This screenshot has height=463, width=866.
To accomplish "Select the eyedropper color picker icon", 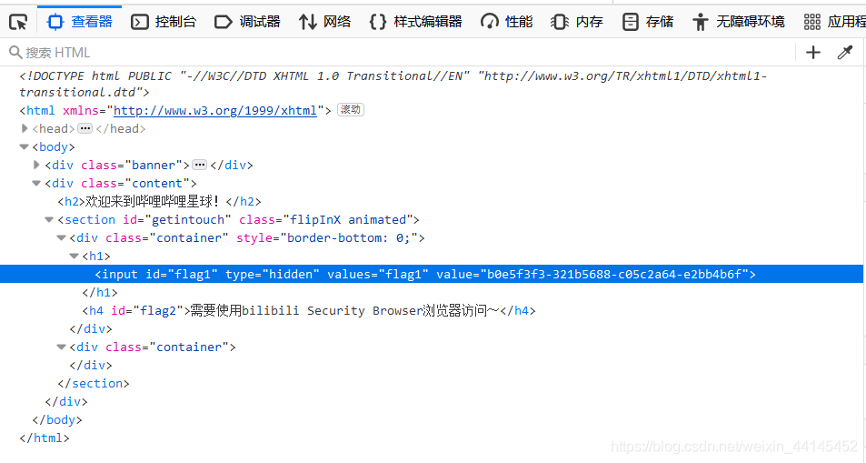I will (845, 53).
